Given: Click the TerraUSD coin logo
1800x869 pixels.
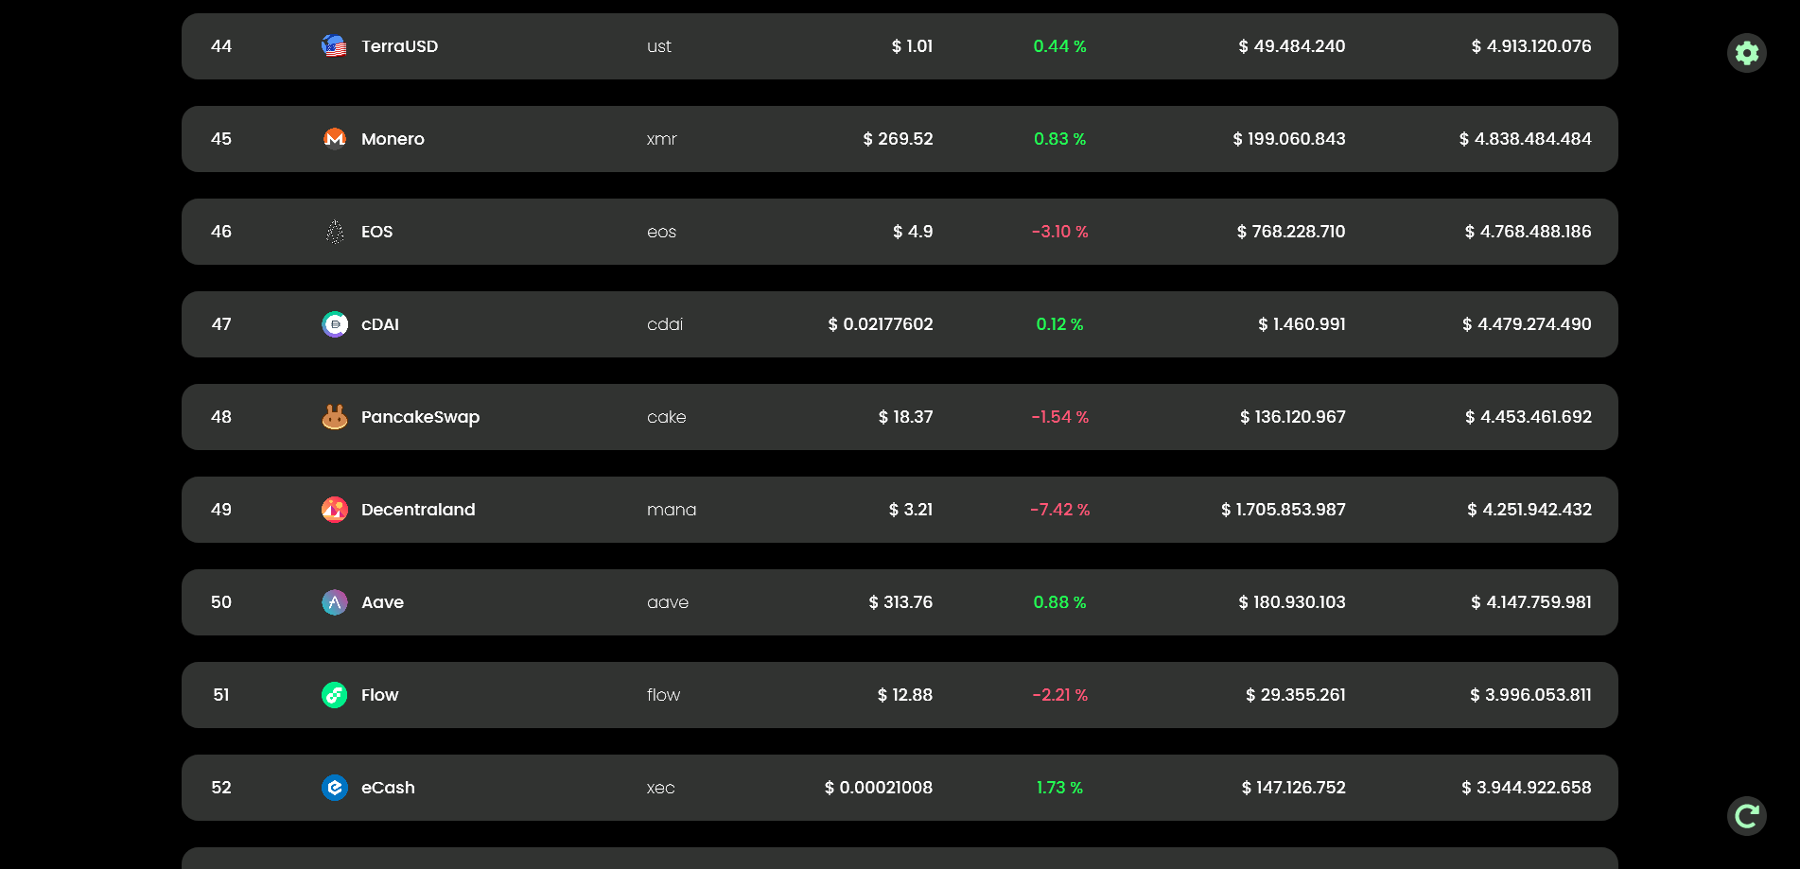Looking at the screenshot, I should pyautogui.click(x=335, y=46).
